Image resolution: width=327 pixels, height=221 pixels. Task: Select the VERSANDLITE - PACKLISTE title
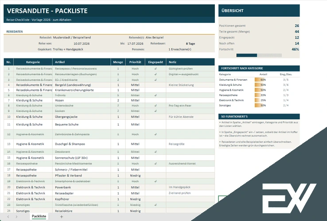coord(47,11)
